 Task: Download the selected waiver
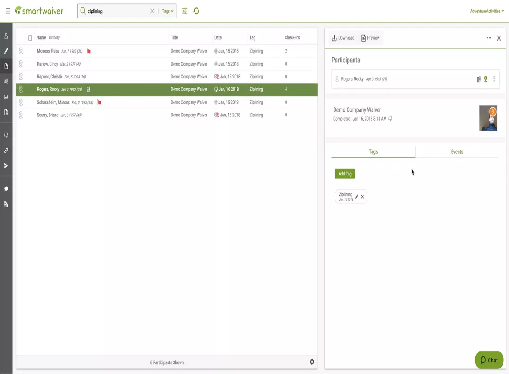click(x=343, y=38)
